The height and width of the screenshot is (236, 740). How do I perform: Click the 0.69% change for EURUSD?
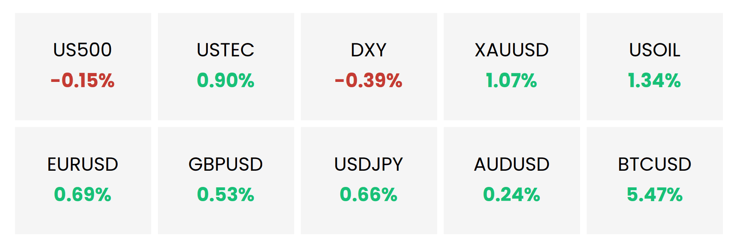coord(83,194)
